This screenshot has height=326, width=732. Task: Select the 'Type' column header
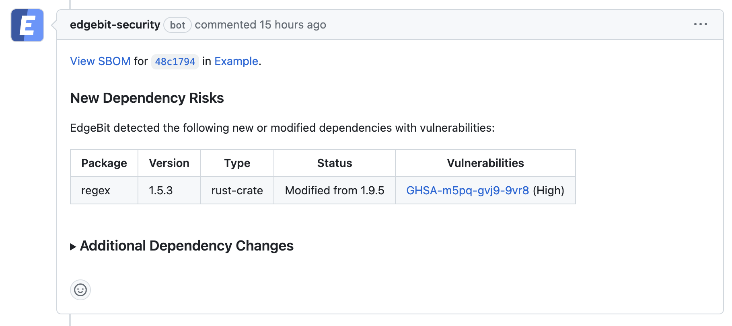pos(237,163)
